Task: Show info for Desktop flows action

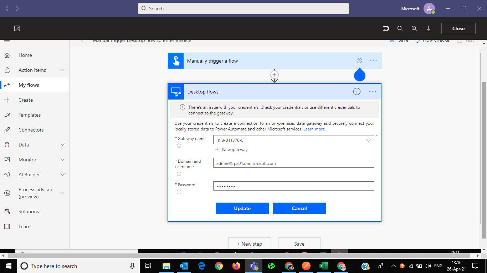Action: pos(357,92)
